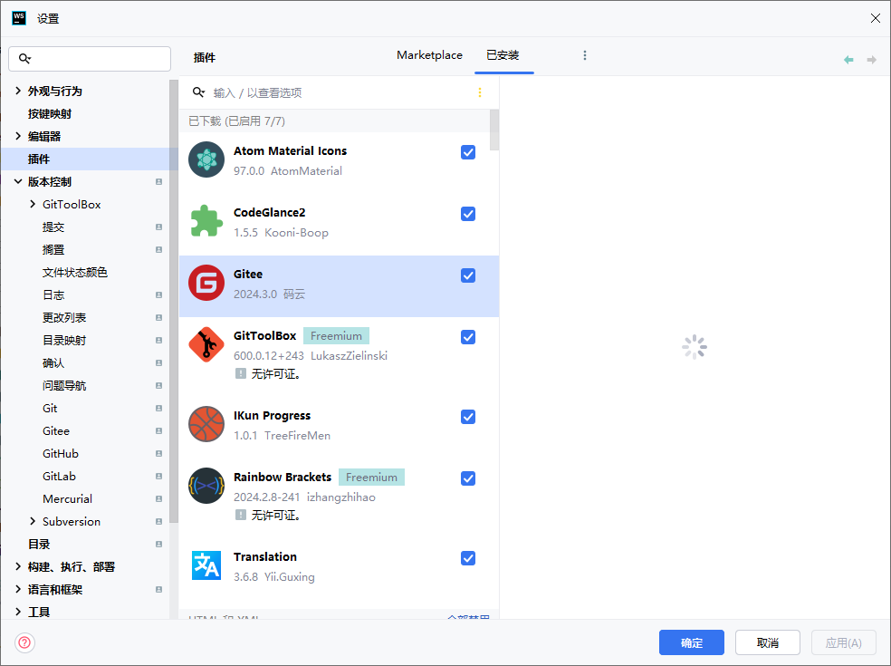Click warning icon under Rainbow Brackets license notice

(241, 515)
